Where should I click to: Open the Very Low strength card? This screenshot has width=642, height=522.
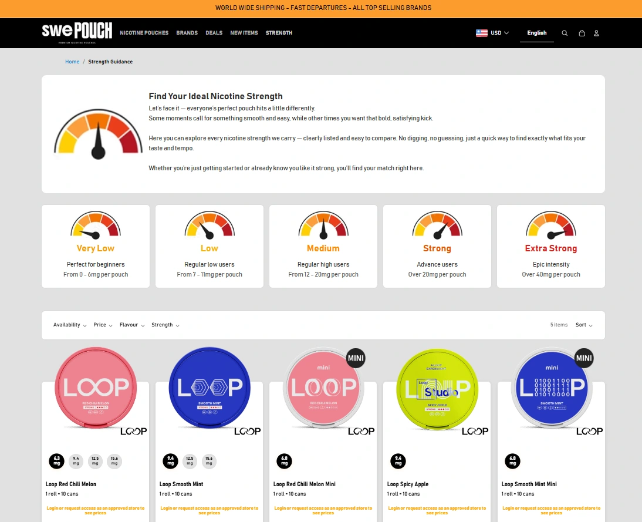96,246
